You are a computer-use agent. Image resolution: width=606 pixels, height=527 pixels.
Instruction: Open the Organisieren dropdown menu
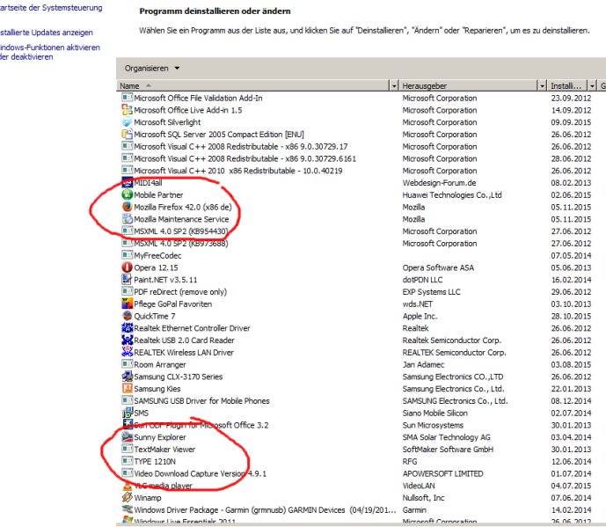(x=152, y=68)
